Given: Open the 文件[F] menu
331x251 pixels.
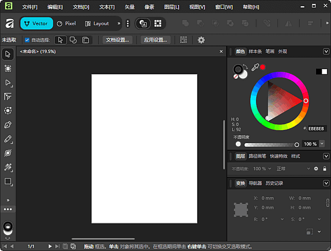Looking at the screenshot, I should (x=30, y=7).
